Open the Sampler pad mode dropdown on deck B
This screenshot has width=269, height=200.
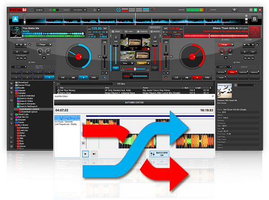pos(224,67)
